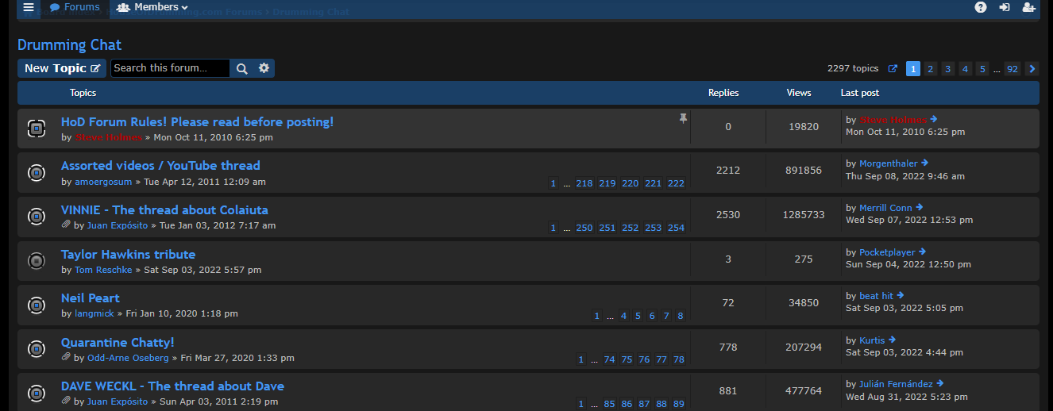Open the Forums tab
1053x411 pixels.
(x=75, y=7)
